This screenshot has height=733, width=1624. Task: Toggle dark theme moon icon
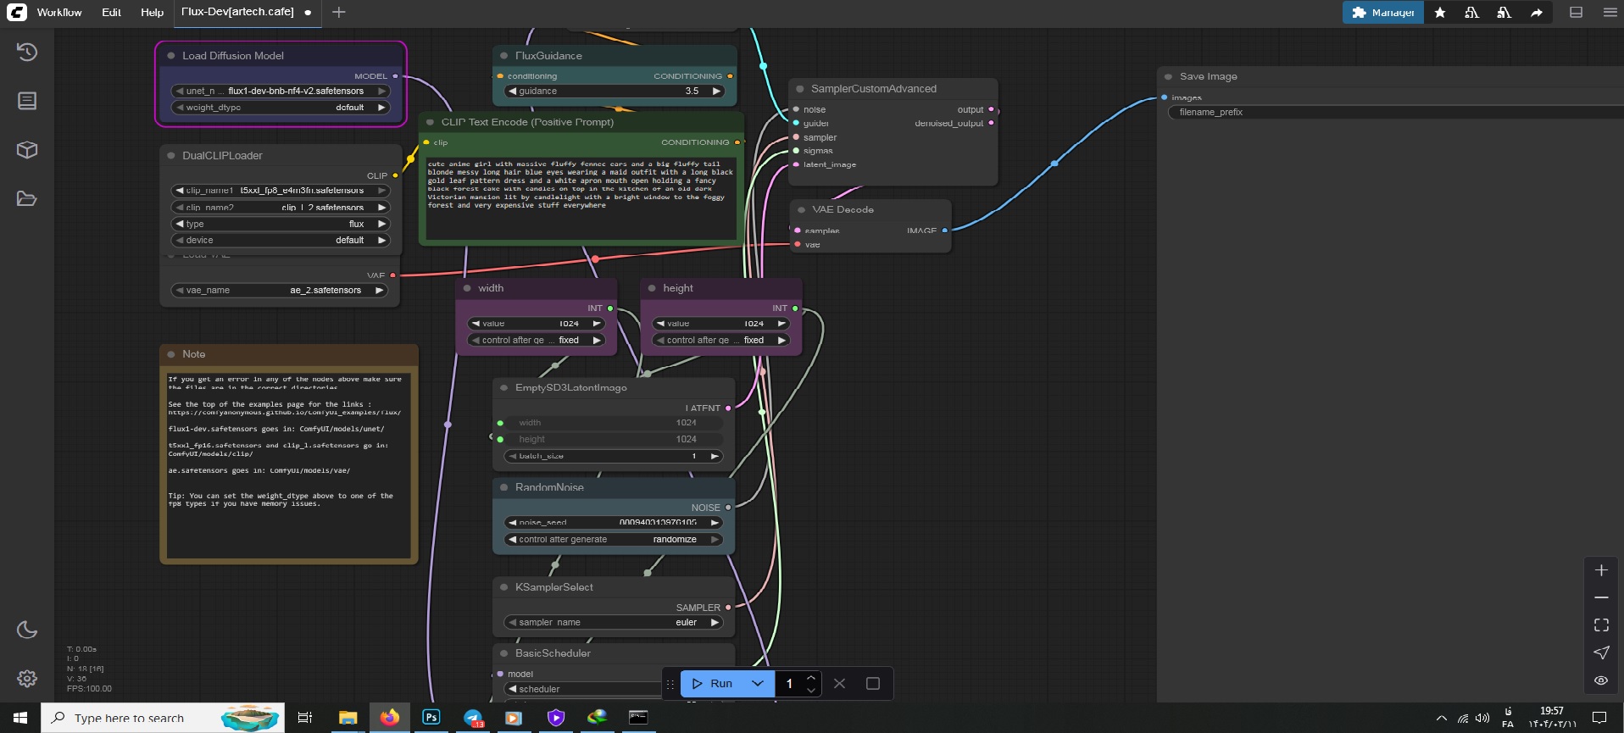pyautogui.click(x=27, y=630)
